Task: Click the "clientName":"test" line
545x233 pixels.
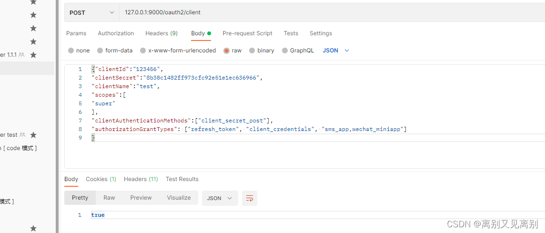Action: [125, 86]
